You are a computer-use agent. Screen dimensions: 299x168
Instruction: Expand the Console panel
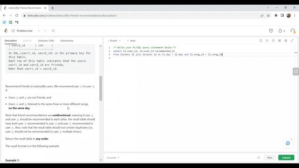[x=113, y=158]
